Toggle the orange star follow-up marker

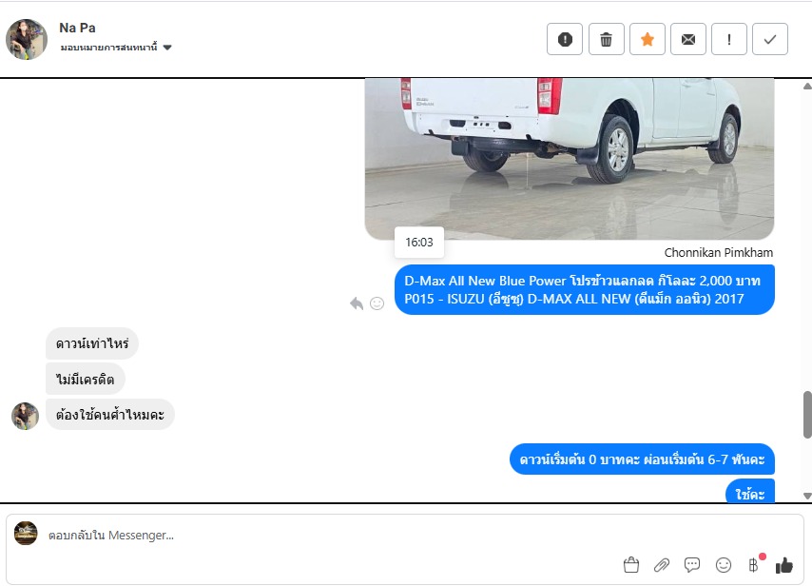click(648, 39)
